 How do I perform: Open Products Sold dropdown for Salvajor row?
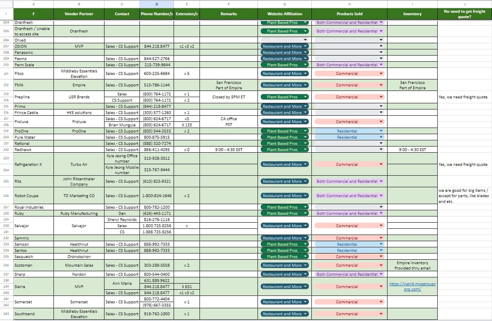pos(349,226)
